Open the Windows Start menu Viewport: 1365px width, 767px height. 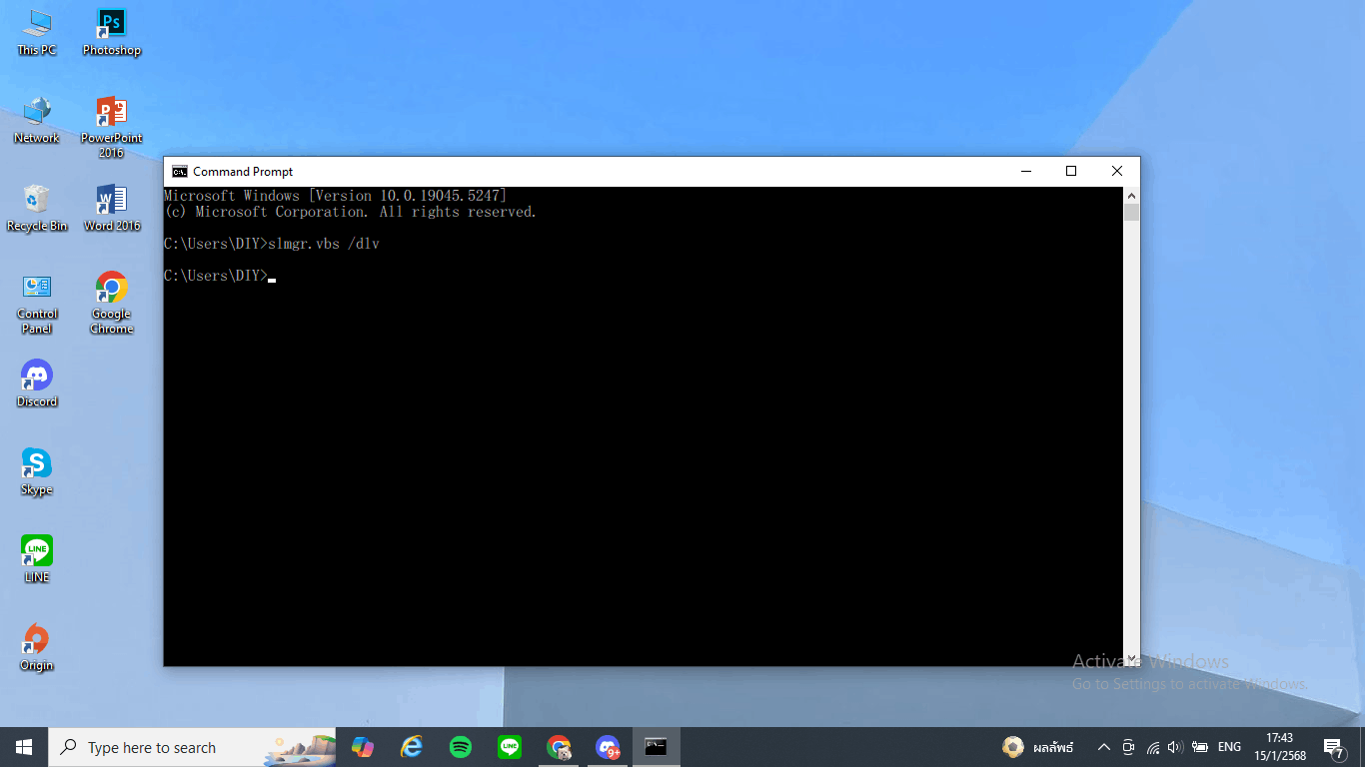tap(24, 747)
